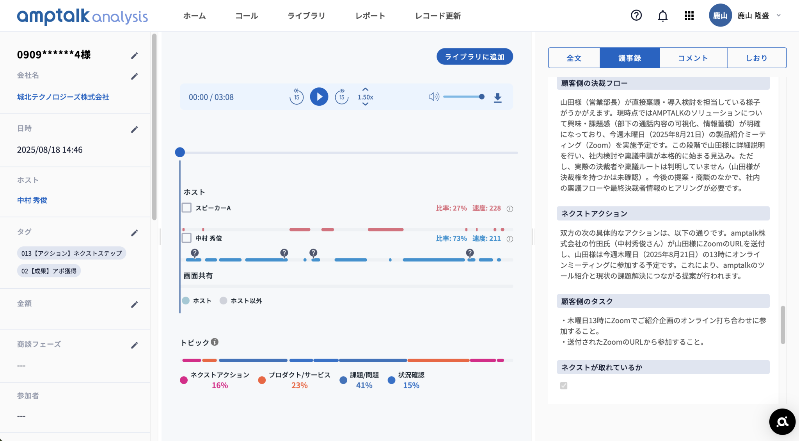799x441 pixels.
Task: Decrease playback speed with the down chevron
Action: point(365,103)
